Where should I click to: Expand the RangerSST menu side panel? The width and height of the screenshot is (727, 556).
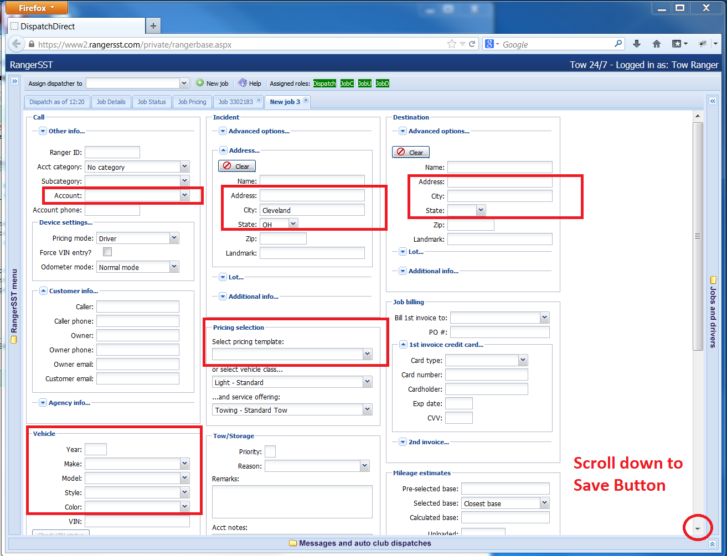click(x=14, y=81)
